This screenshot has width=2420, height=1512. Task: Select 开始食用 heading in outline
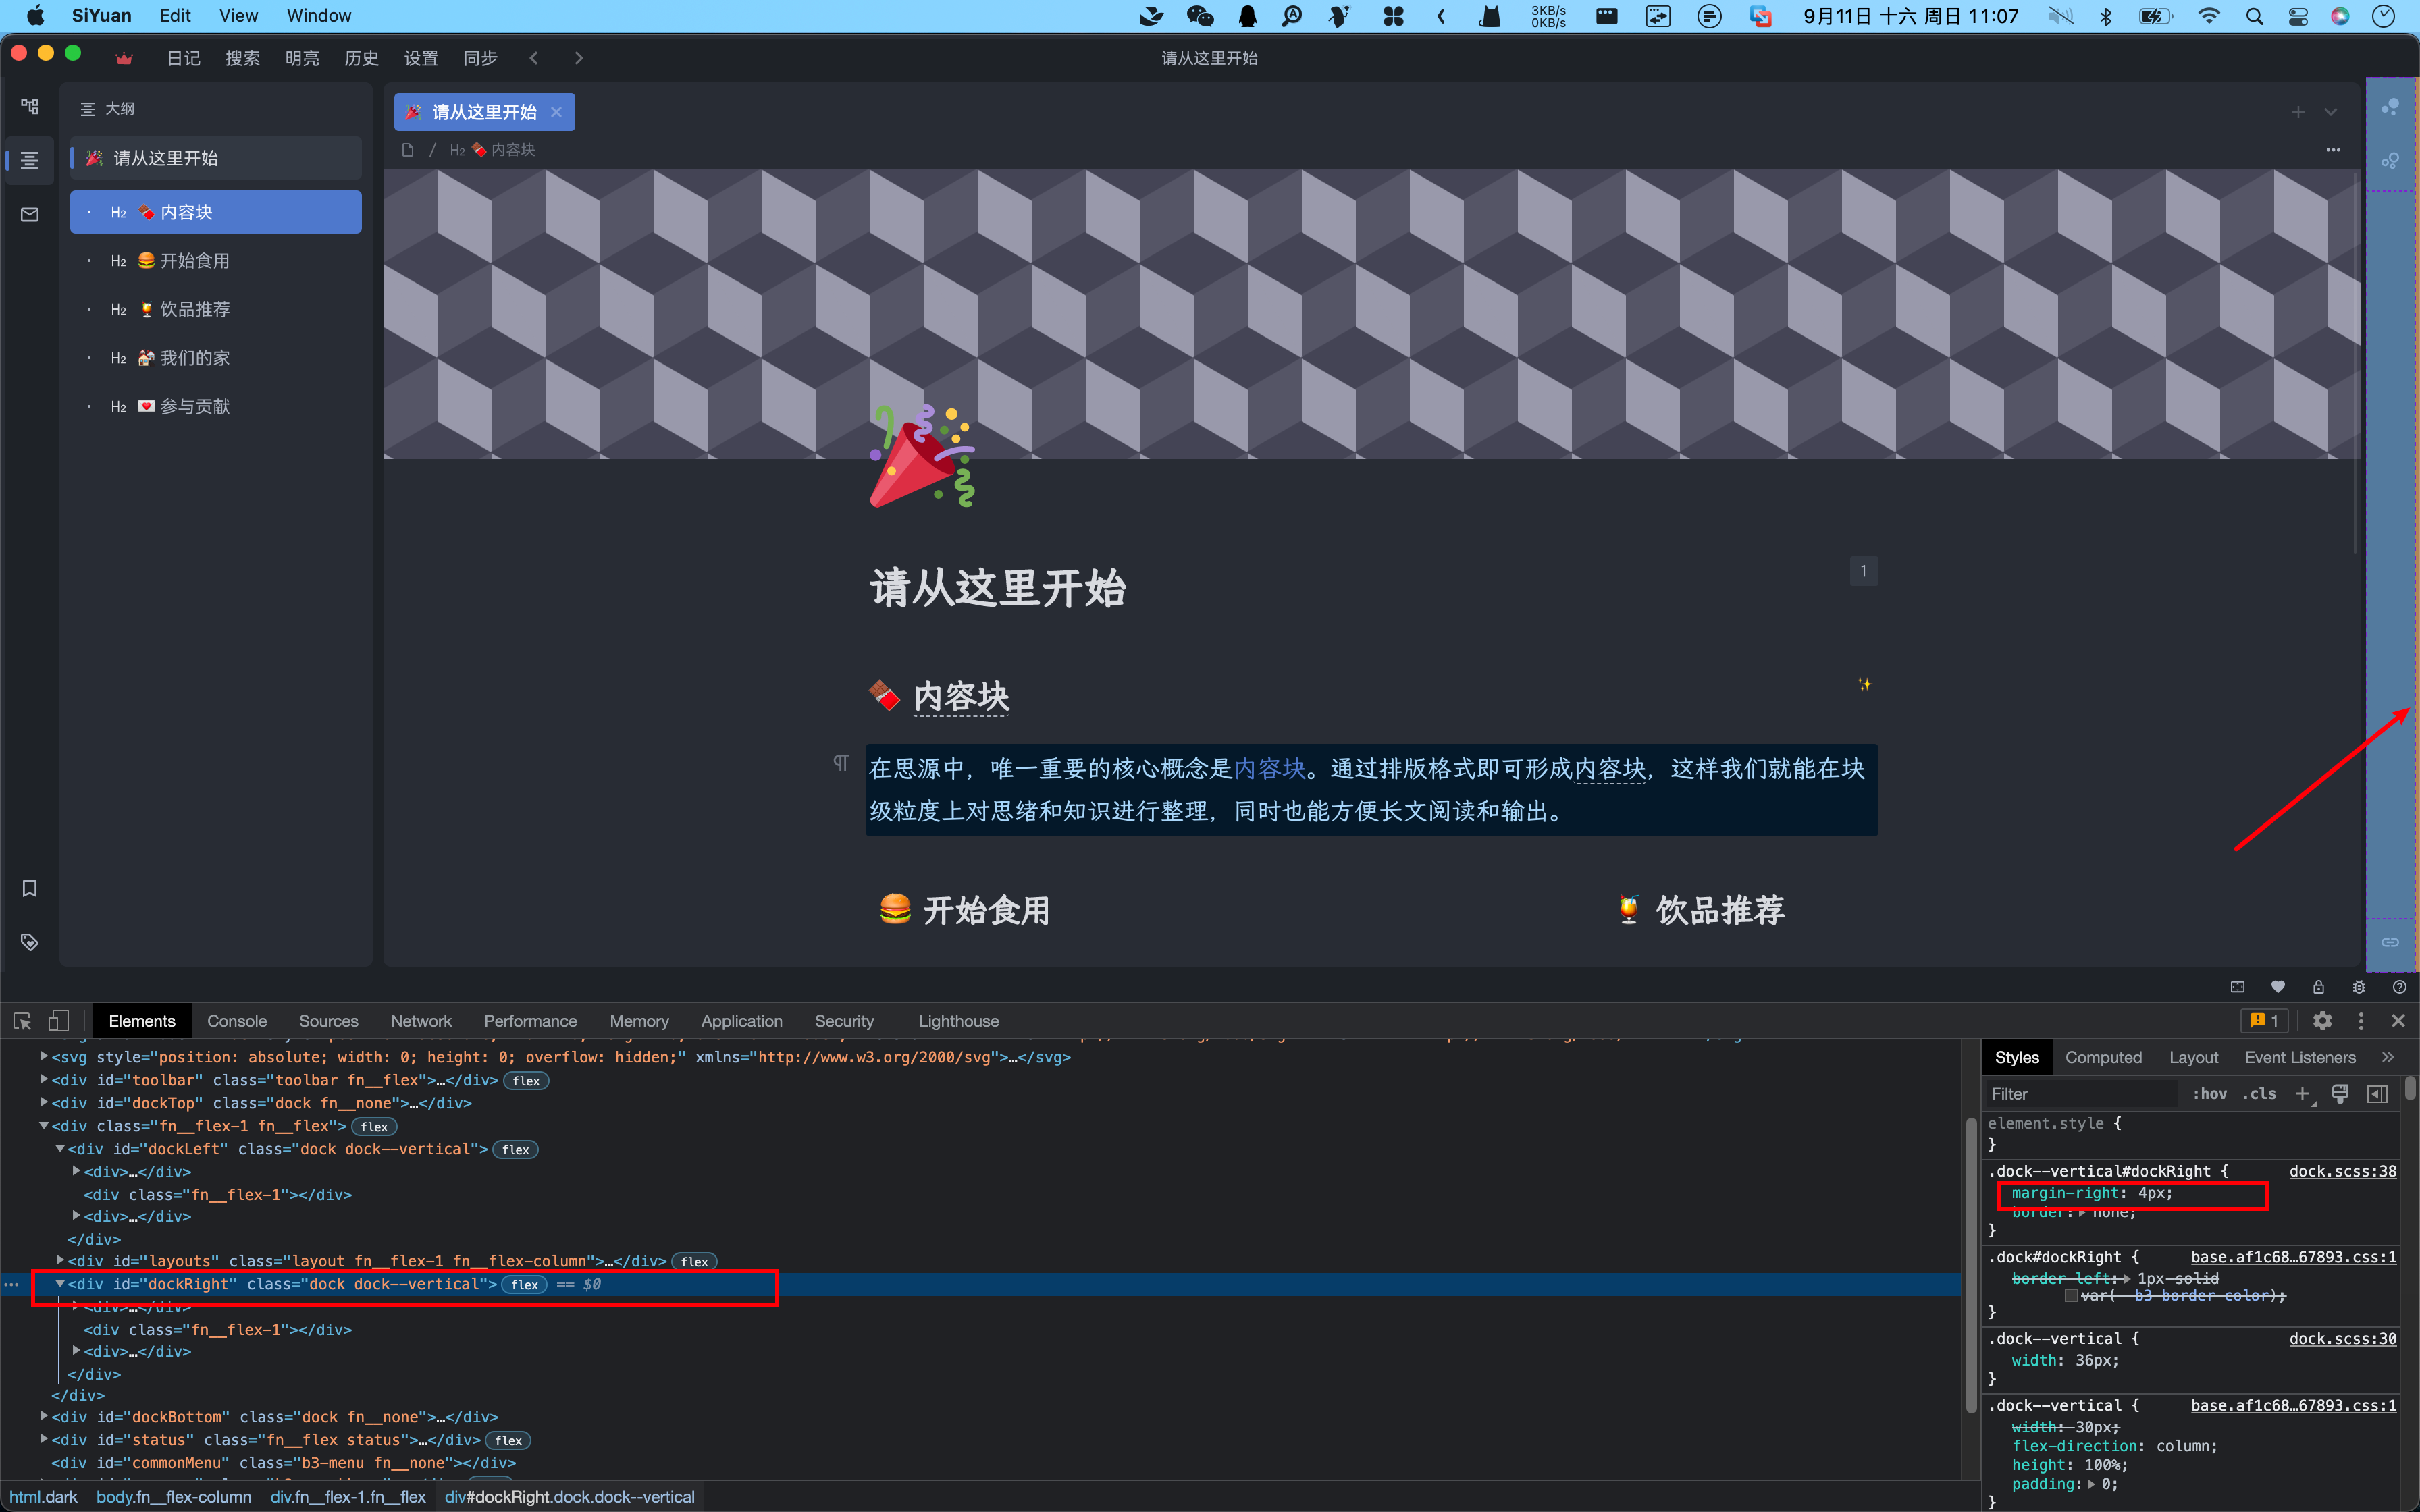(215, 261)
